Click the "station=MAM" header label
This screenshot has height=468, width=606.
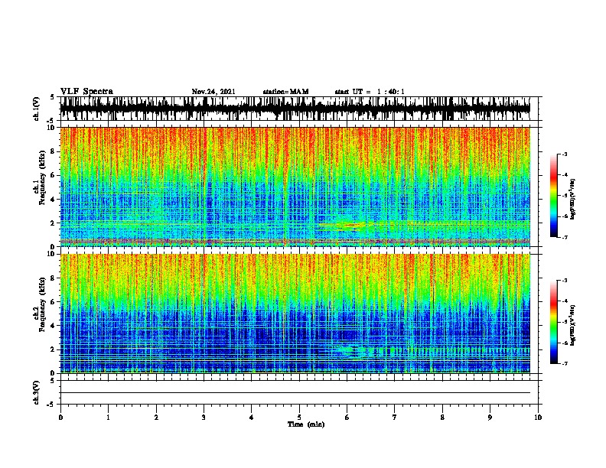(x=285, y=92)
